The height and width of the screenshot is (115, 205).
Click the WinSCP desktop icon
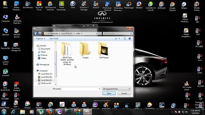96,5
